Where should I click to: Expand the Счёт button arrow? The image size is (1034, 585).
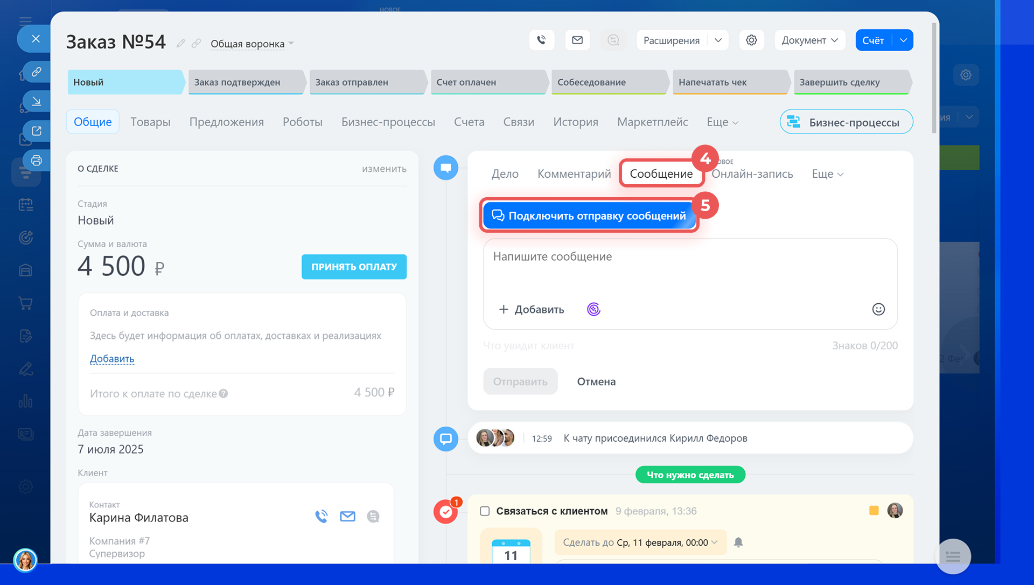point(903,40)
